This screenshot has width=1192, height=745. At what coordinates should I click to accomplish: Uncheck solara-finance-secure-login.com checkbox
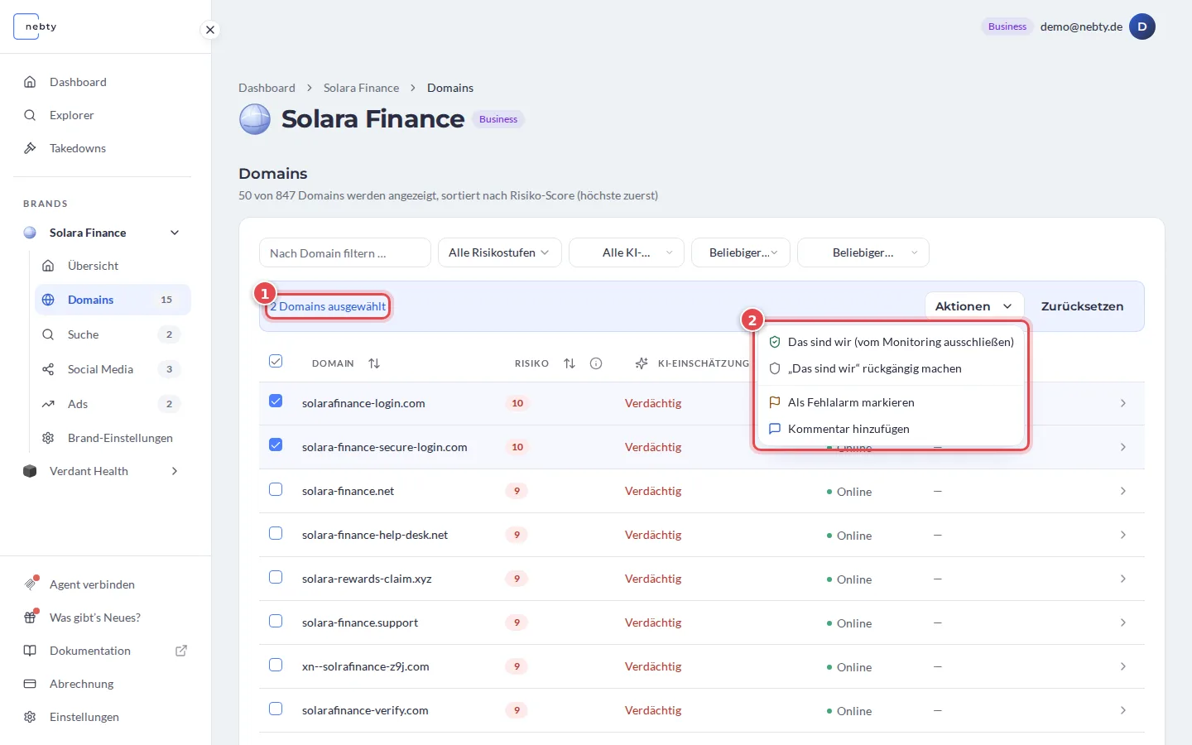click(x=276, y=445)
